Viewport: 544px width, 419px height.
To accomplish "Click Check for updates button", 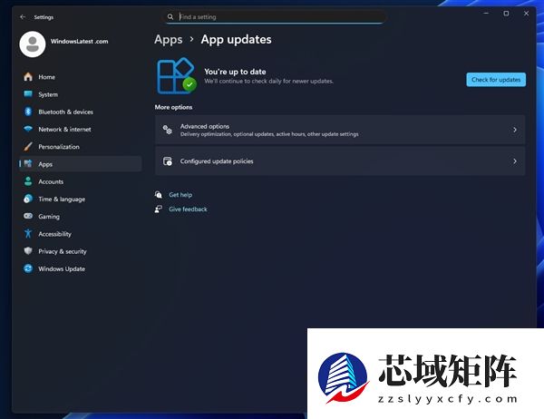I will [496, 80].
